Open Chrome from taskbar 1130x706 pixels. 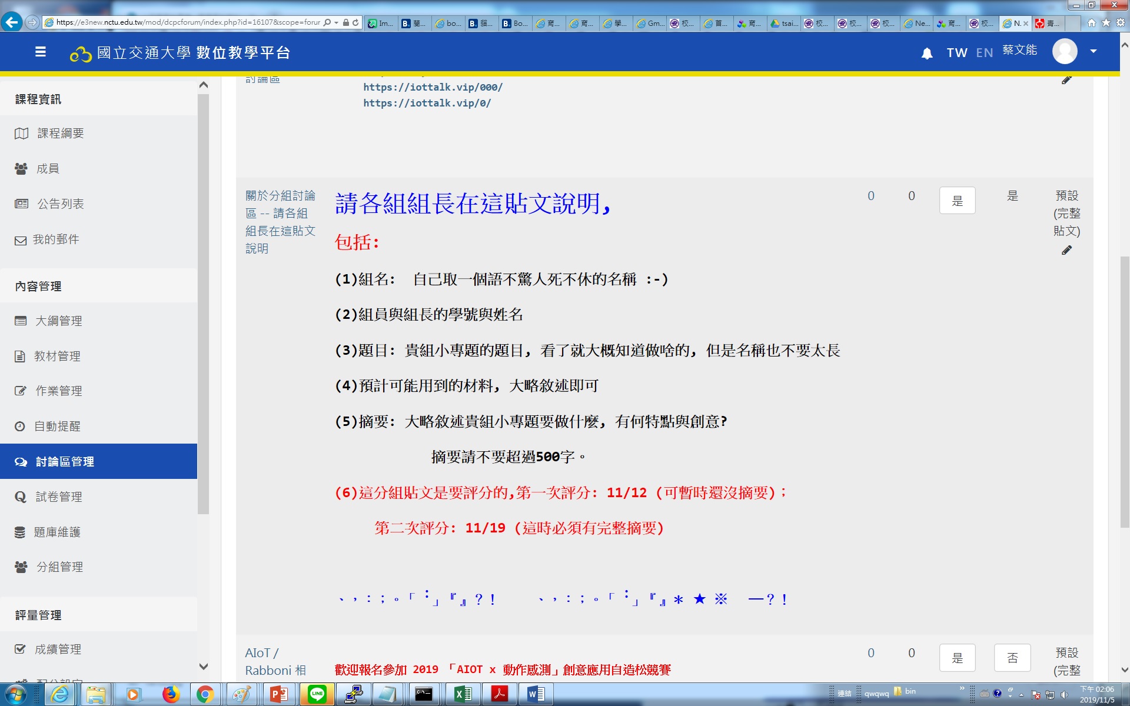coord(205,694)
